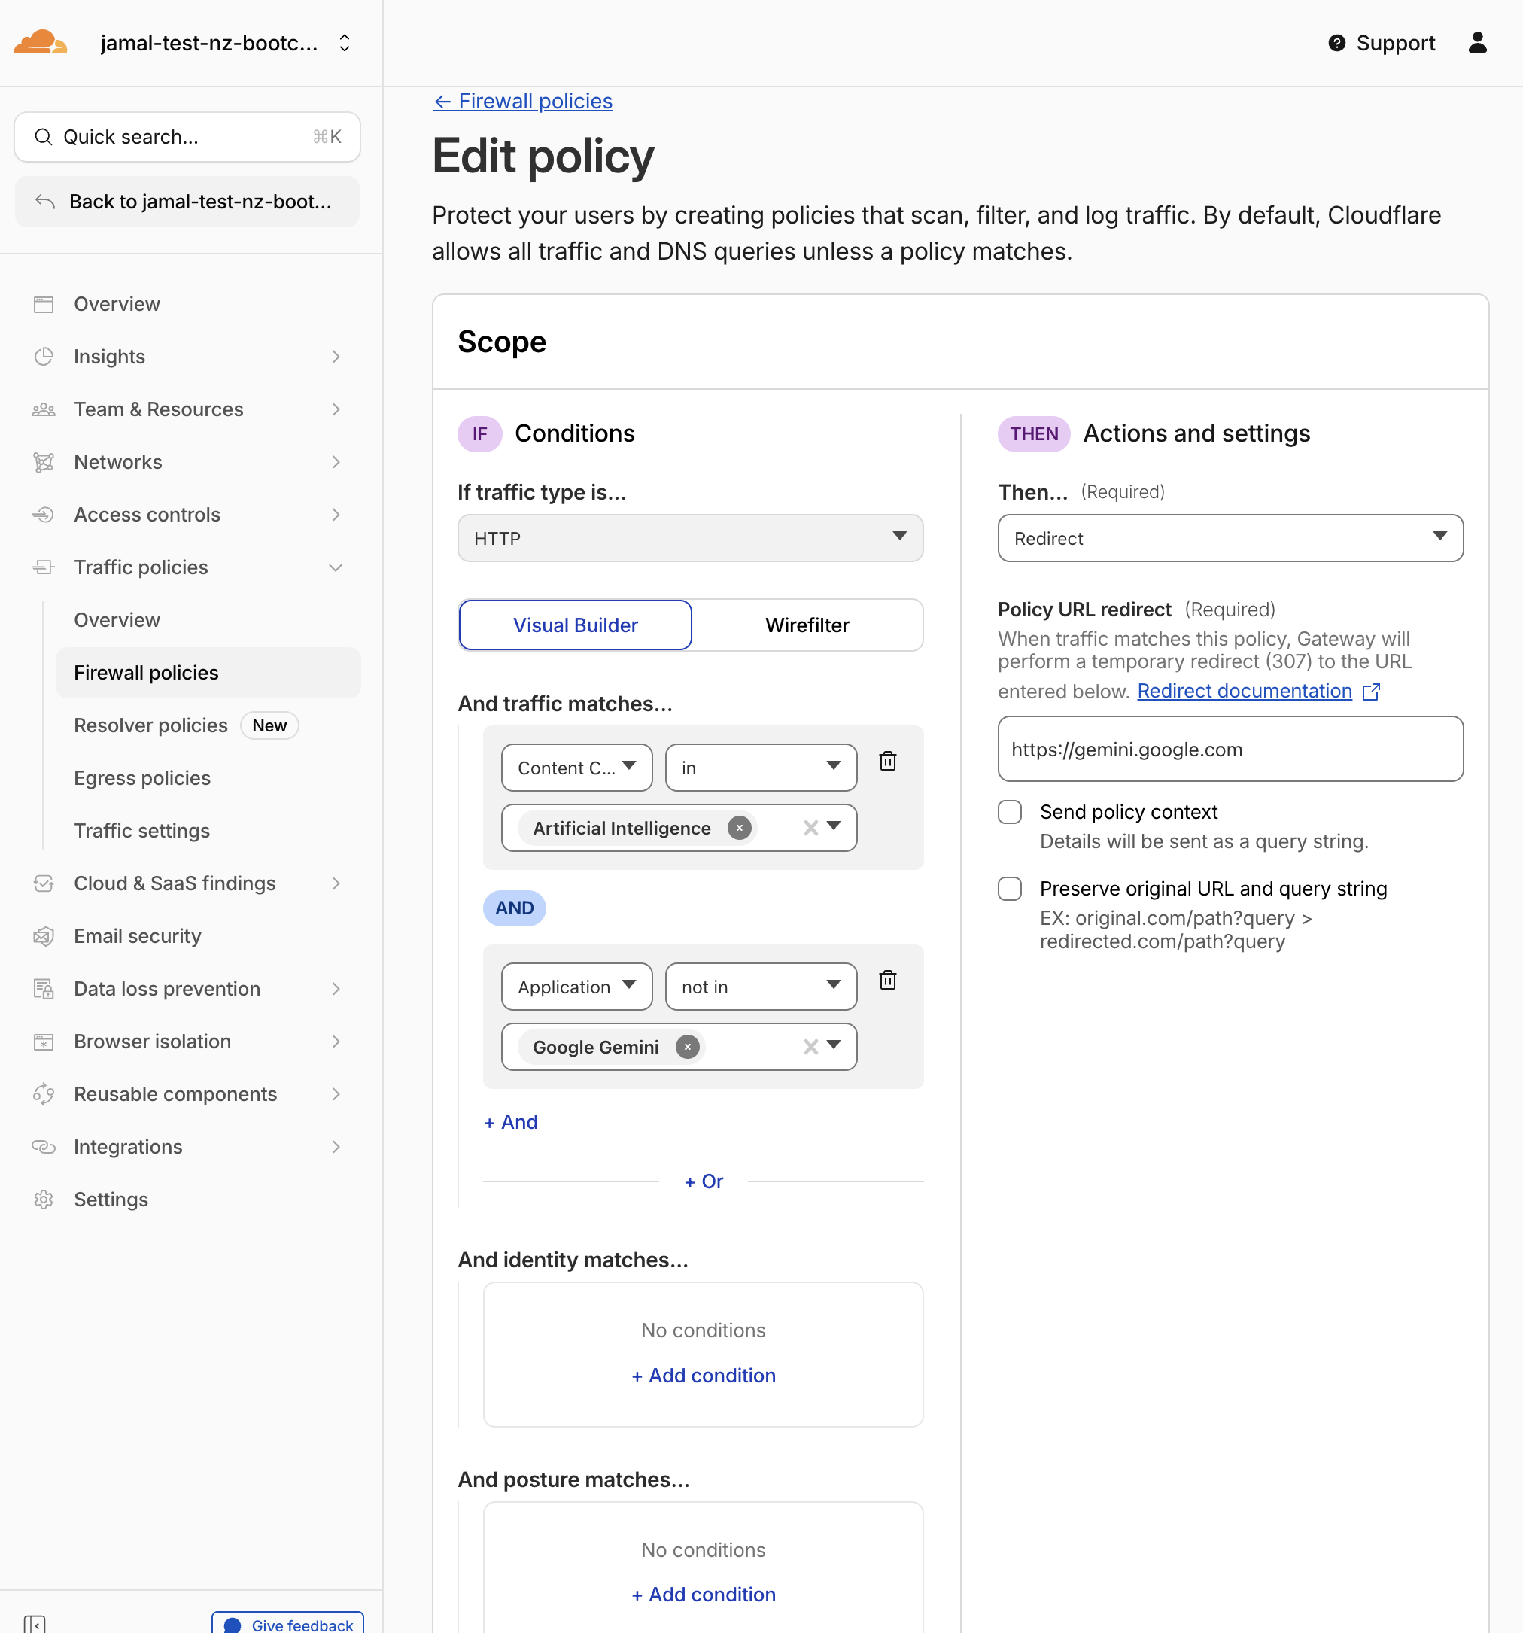The width and height of the screenshot is (1523, 1633).
Task: Open the Redirect documentation link
Action: coord(1244,691)
